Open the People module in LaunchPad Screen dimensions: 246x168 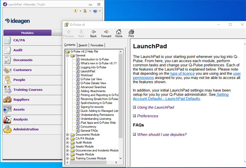(x=32, y=80)
